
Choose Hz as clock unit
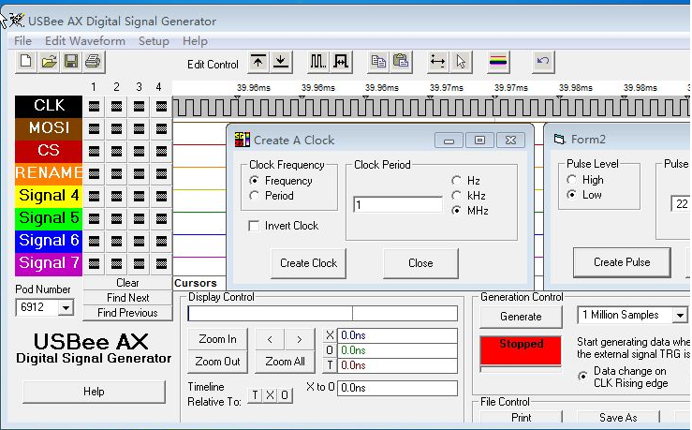(456, 181)
